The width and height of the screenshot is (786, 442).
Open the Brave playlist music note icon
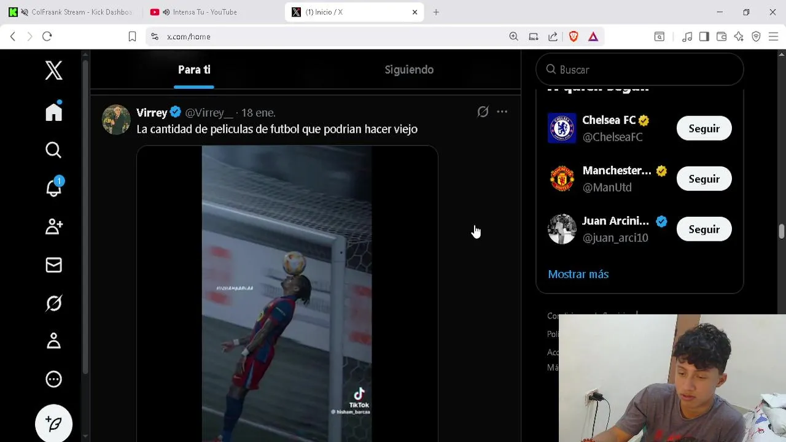[687, 37]
